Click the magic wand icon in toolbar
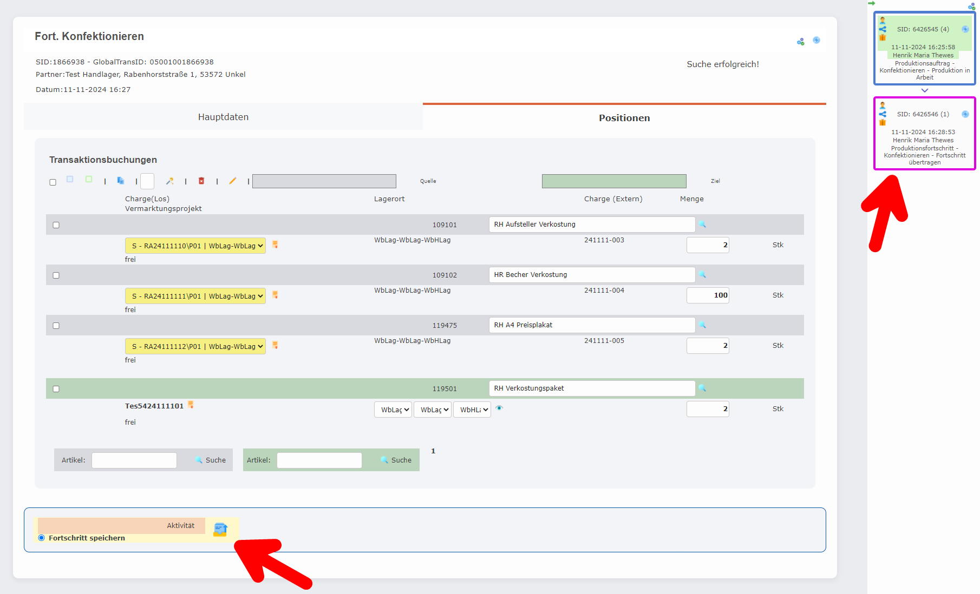The height and width of the screenshot is (594, 980). (x=169, y=181)
